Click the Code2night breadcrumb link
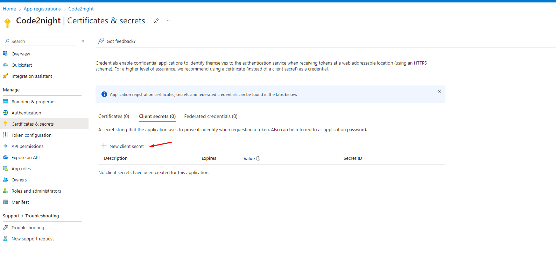Image resolution: width=556 pixels, height=276 pixels. (81, 9)
